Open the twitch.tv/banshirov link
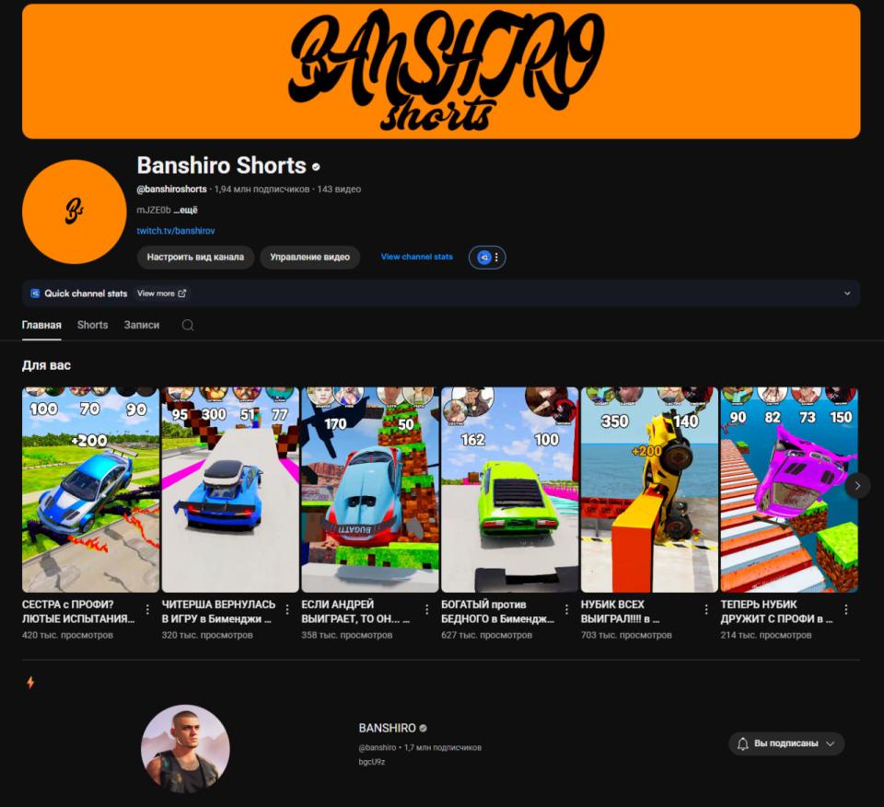The height and width of the screenshot is (807, 884). tap(176, 231)
